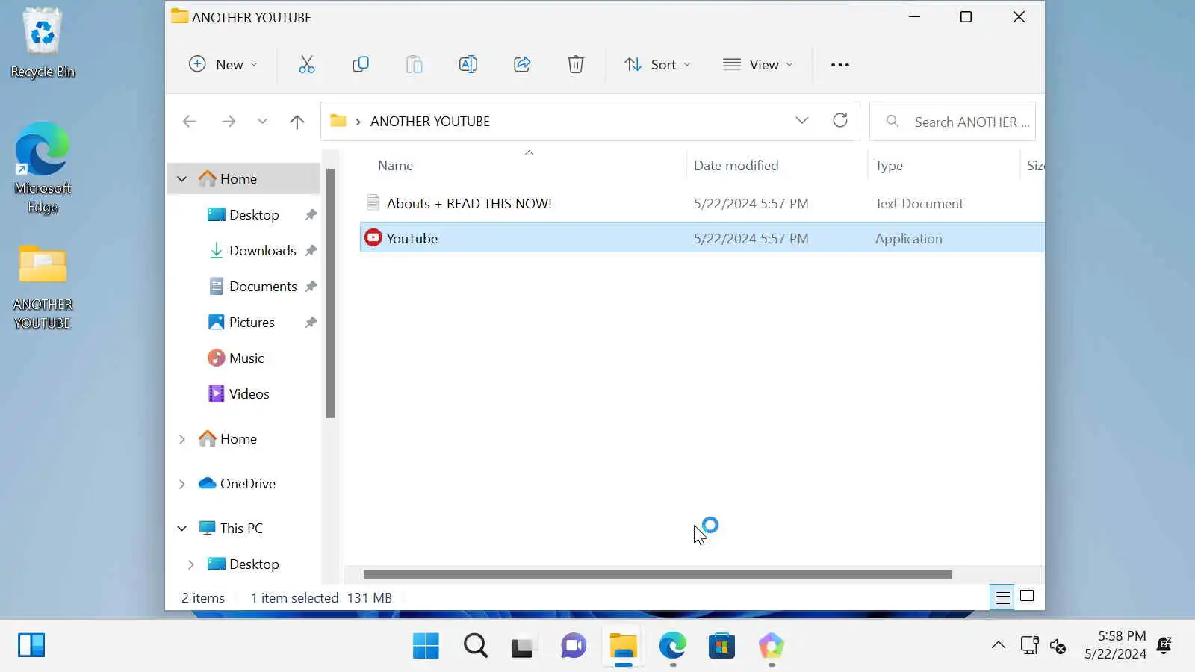Open the Chat app on taskbar
Screen dimensions: 1195x672
574,646
